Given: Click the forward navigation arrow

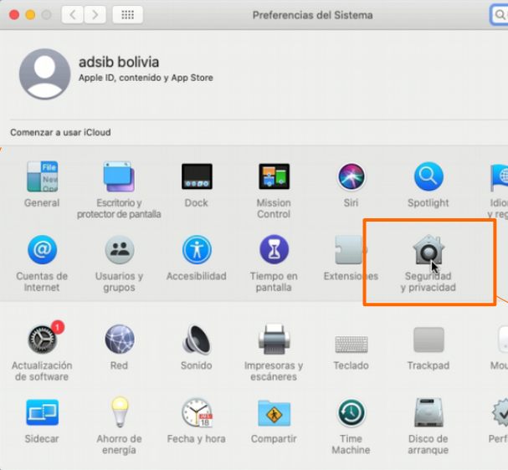Looking at the screenshot, I should (x=95, y=15).
